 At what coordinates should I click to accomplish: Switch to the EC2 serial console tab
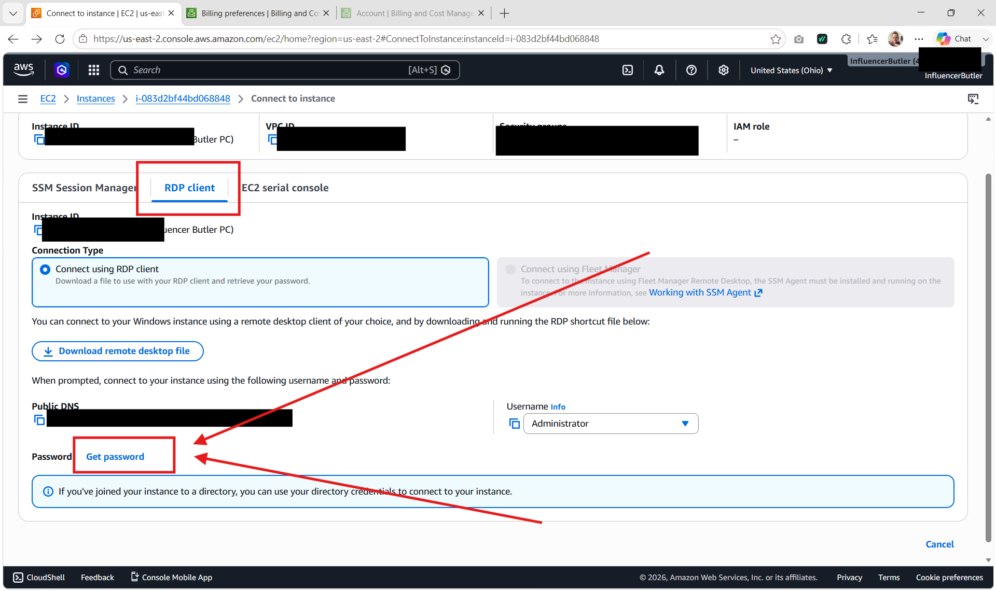(x=285, y=188)
